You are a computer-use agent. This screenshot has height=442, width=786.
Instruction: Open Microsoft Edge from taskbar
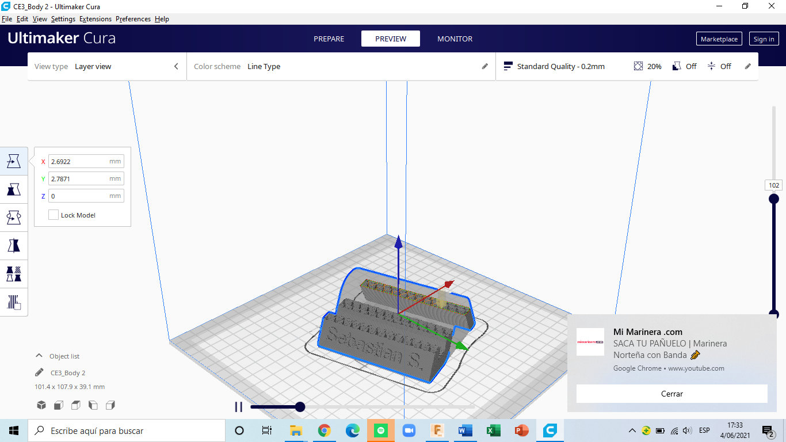352,430
